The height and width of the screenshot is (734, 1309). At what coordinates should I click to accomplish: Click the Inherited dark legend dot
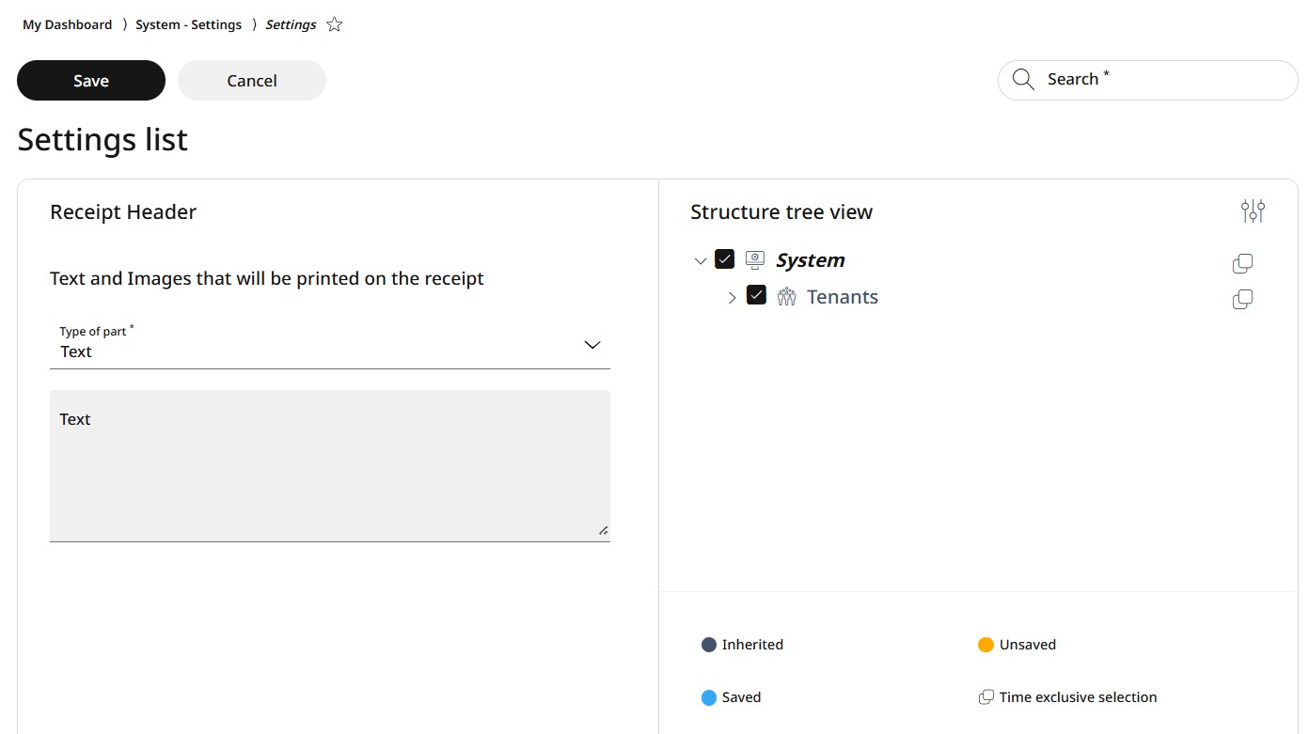pyautogui.click(x=709, y=645)
